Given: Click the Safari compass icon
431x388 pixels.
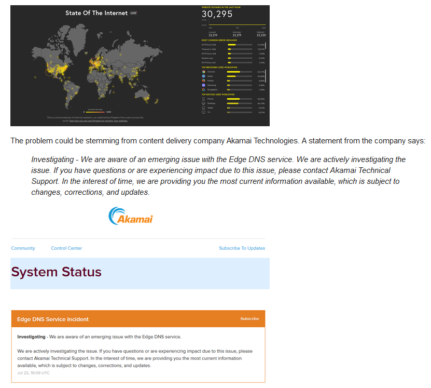Looking at the screenshot, I should click(x=203, y=76).
